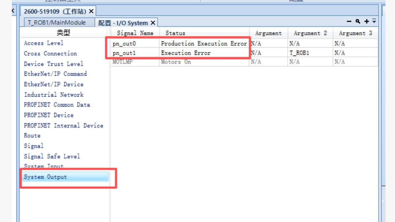Click the zoom out minus icon

coord(349,21)
